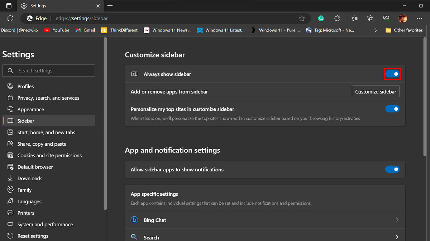Expand Bing Chat app settings
430x241 pixels.
point(397,220)
